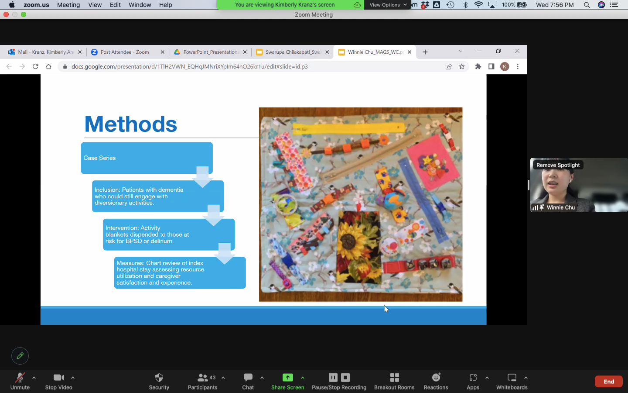Open Chrome side panel icon

[491, 66]
